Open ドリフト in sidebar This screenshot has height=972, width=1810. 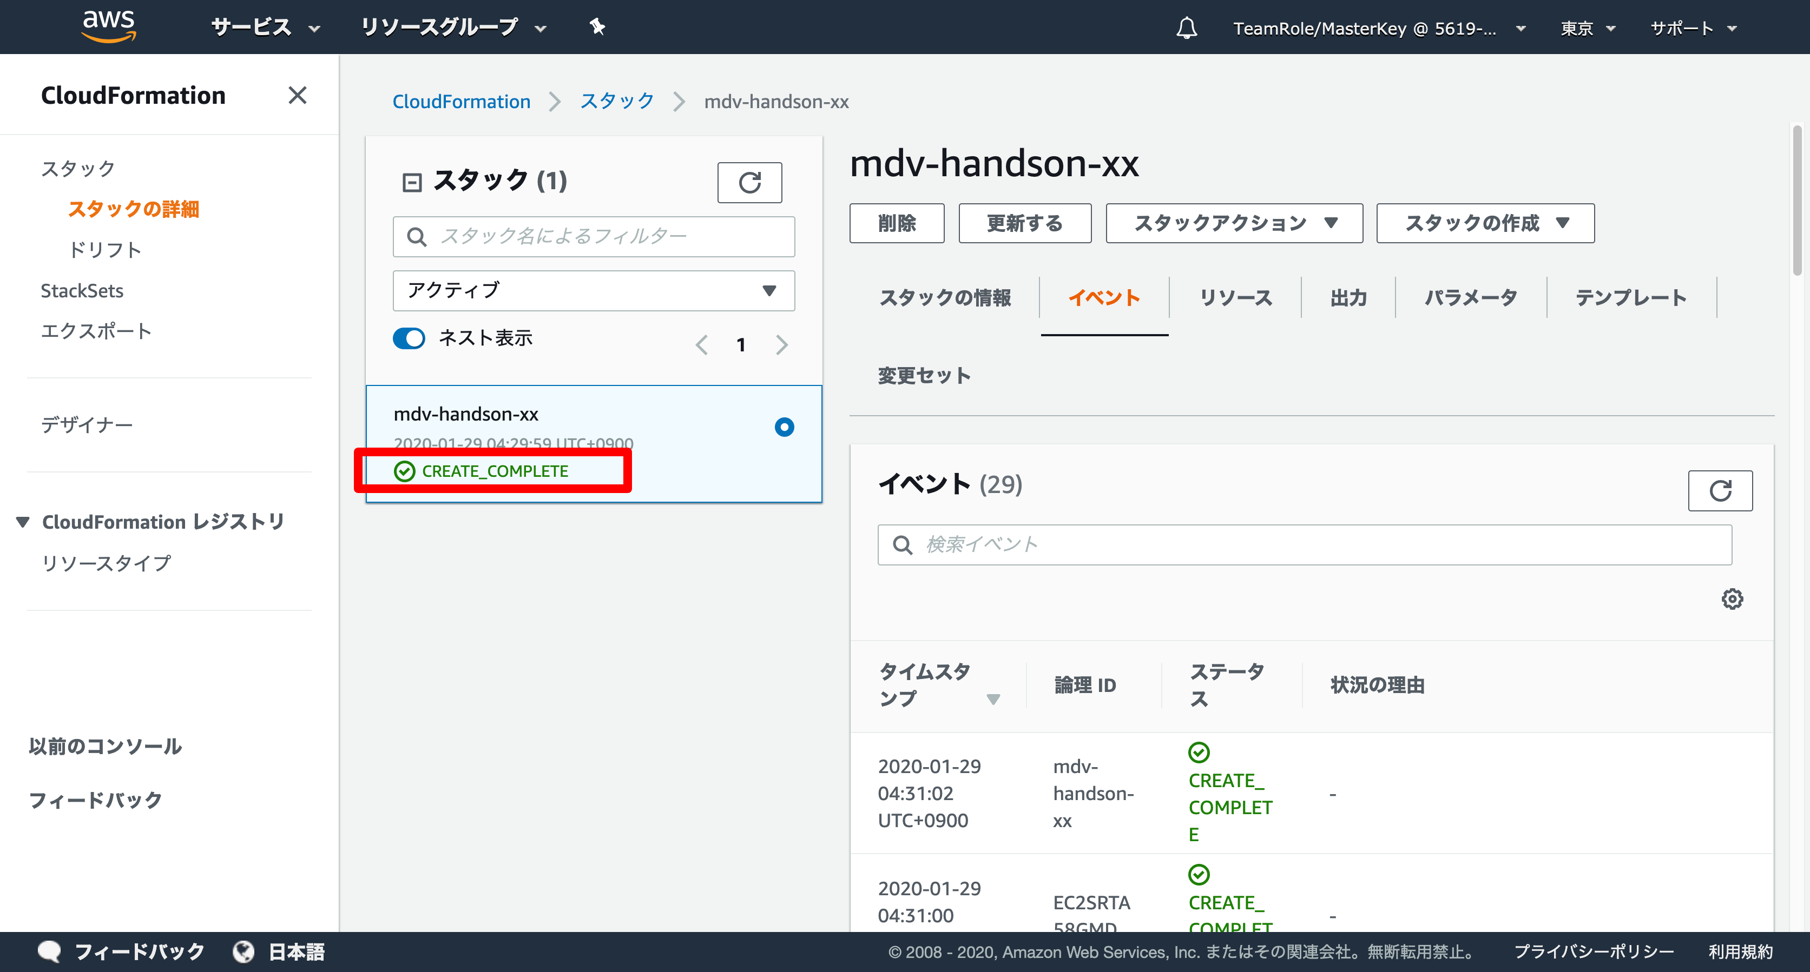coord(106,250)
